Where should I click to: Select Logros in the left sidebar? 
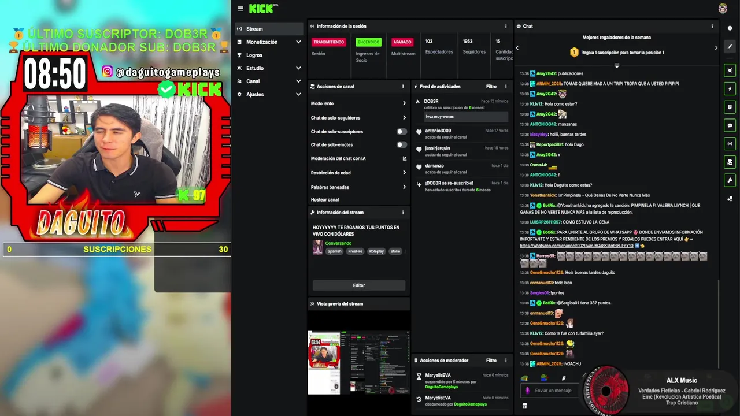[269, 55]
